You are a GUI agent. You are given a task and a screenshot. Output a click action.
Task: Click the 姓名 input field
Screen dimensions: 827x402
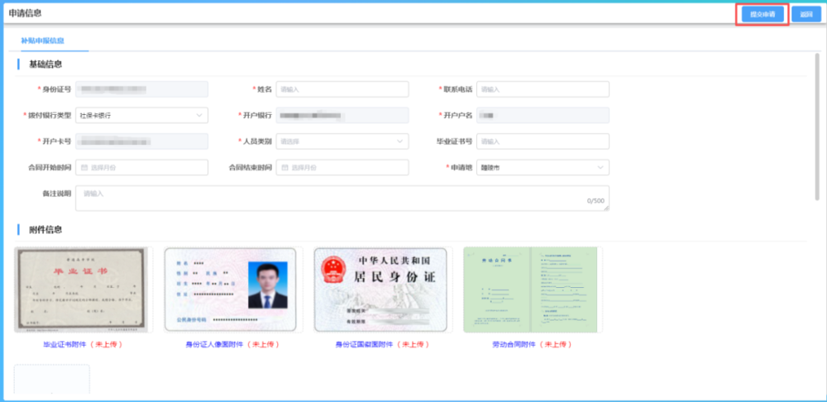tap(342, 89)
